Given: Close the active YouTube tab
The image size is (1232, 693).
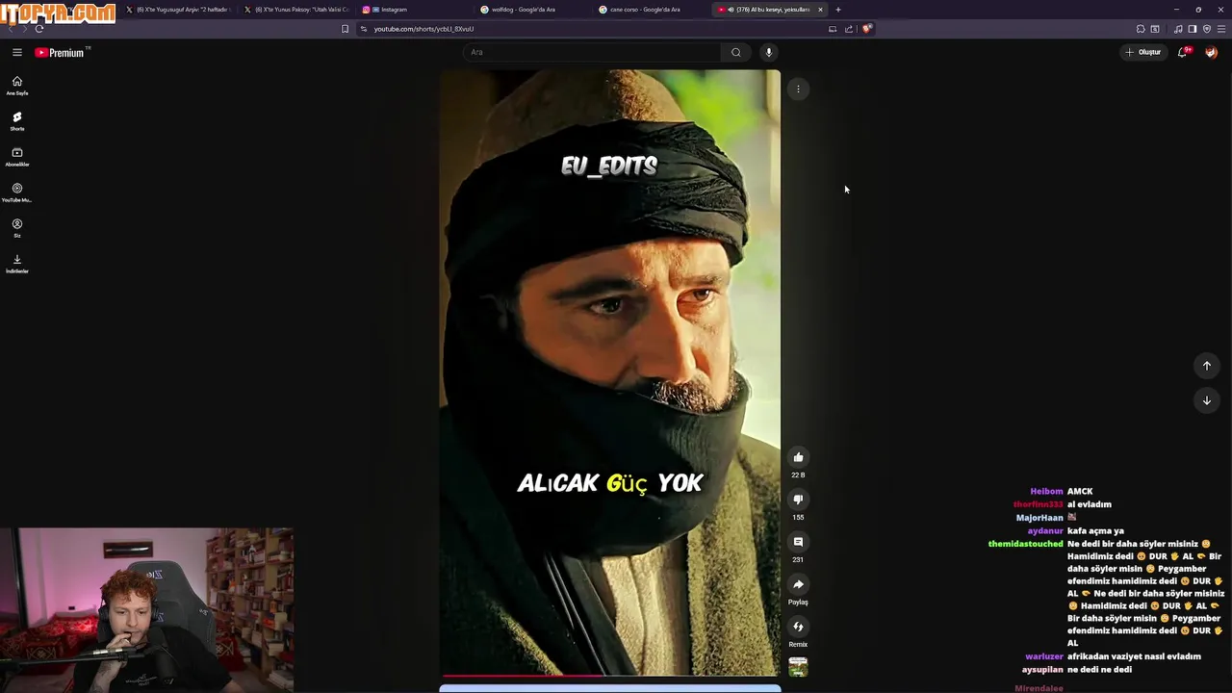Looking at the screenshot, I should tap(820, 10).
